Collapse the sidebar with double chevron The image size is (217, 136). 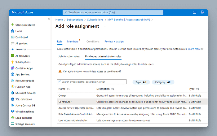(49, 19)
